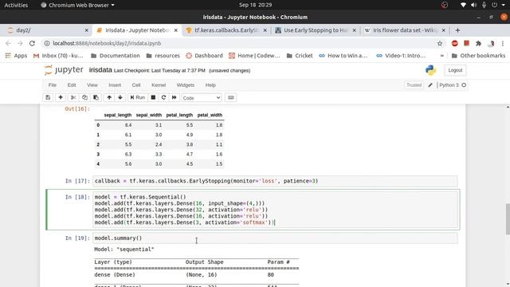Move selected cell up
Viewport: 510px width, 287px height.
click(x=109, y=97)
